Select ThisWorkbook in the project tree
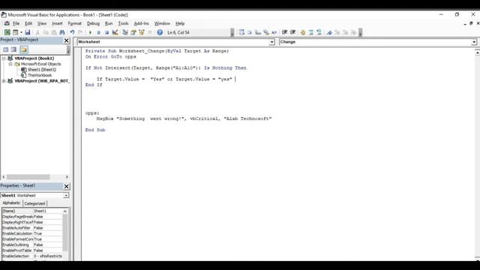Screen dimensions: 480x270 [40, 75]
